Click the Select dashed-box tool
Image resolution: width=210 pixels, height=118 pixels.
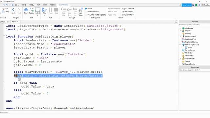pyautogui.click(x=38, y=10)
